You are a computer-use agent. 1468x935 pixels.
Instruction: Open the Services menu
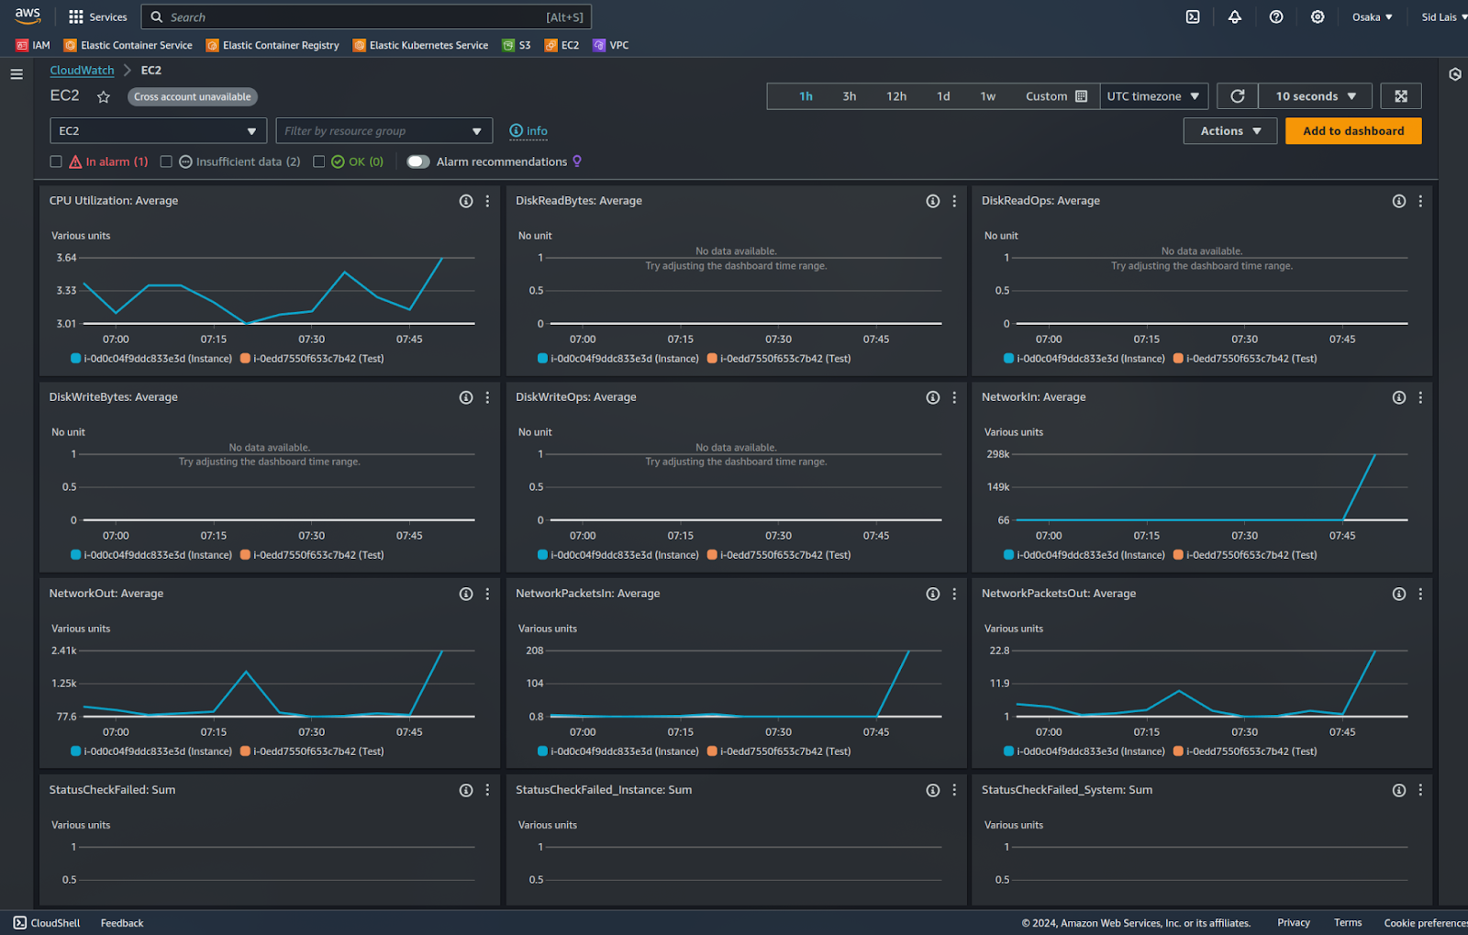coord(97,17)
